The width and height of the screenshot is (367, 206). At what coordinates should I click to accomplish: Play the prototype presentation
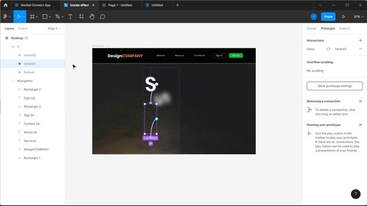click(343, 17)
